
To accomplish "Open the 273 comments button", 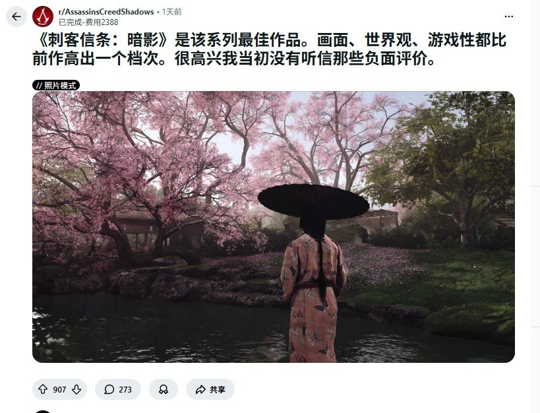I will point(118,389).
